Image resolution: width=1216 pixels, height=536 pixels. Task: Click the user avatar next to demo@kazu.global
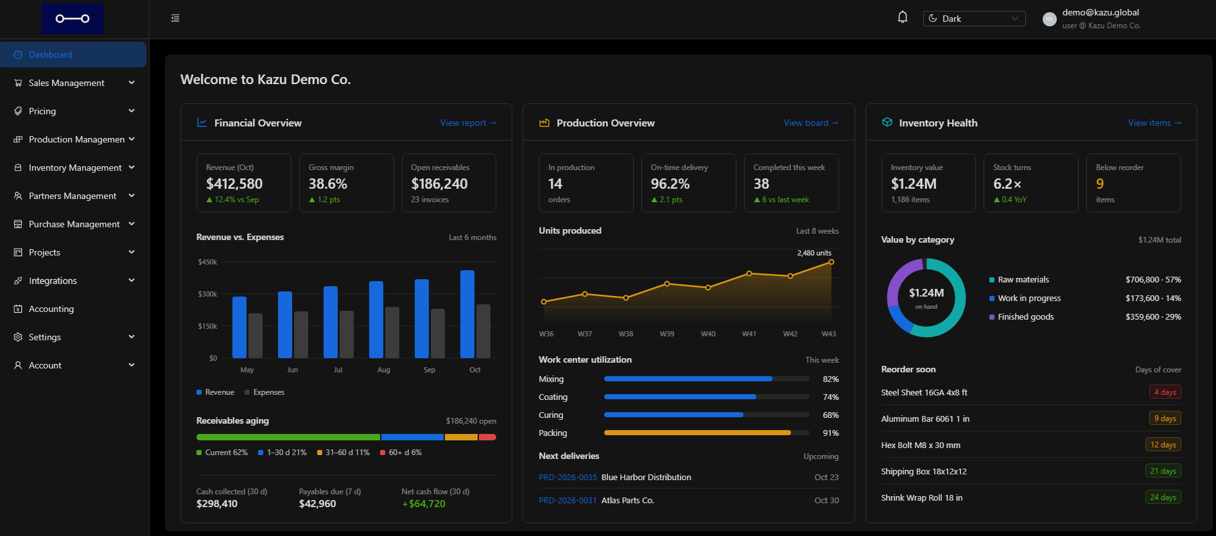coord(1050,19)
